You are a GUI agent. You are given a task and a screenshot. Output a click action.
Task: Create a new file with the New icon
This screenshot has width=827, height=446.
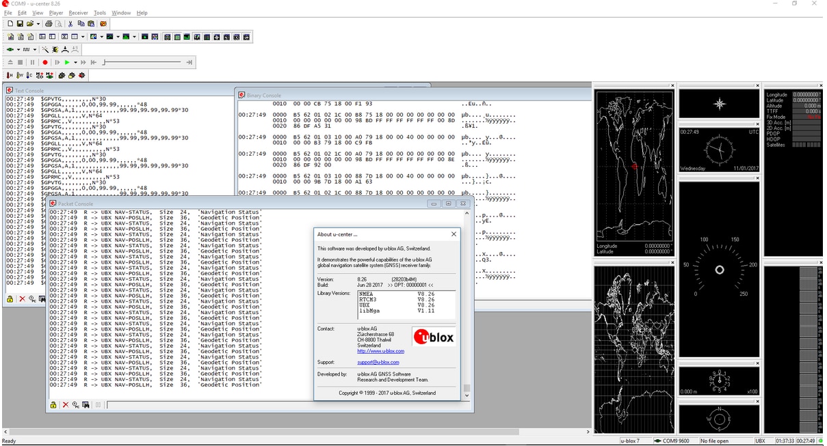click(10, 23)
